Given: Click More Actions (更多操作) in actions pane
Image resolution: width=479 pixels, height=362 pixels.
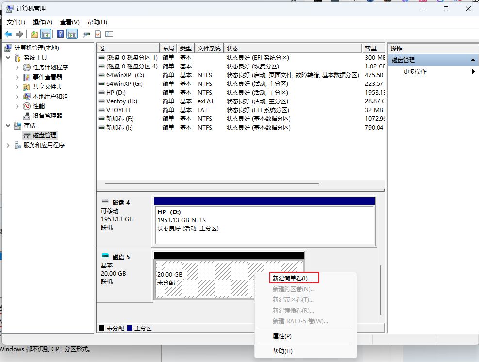Looking at the screenshot, I should click(x=415, y=72).
